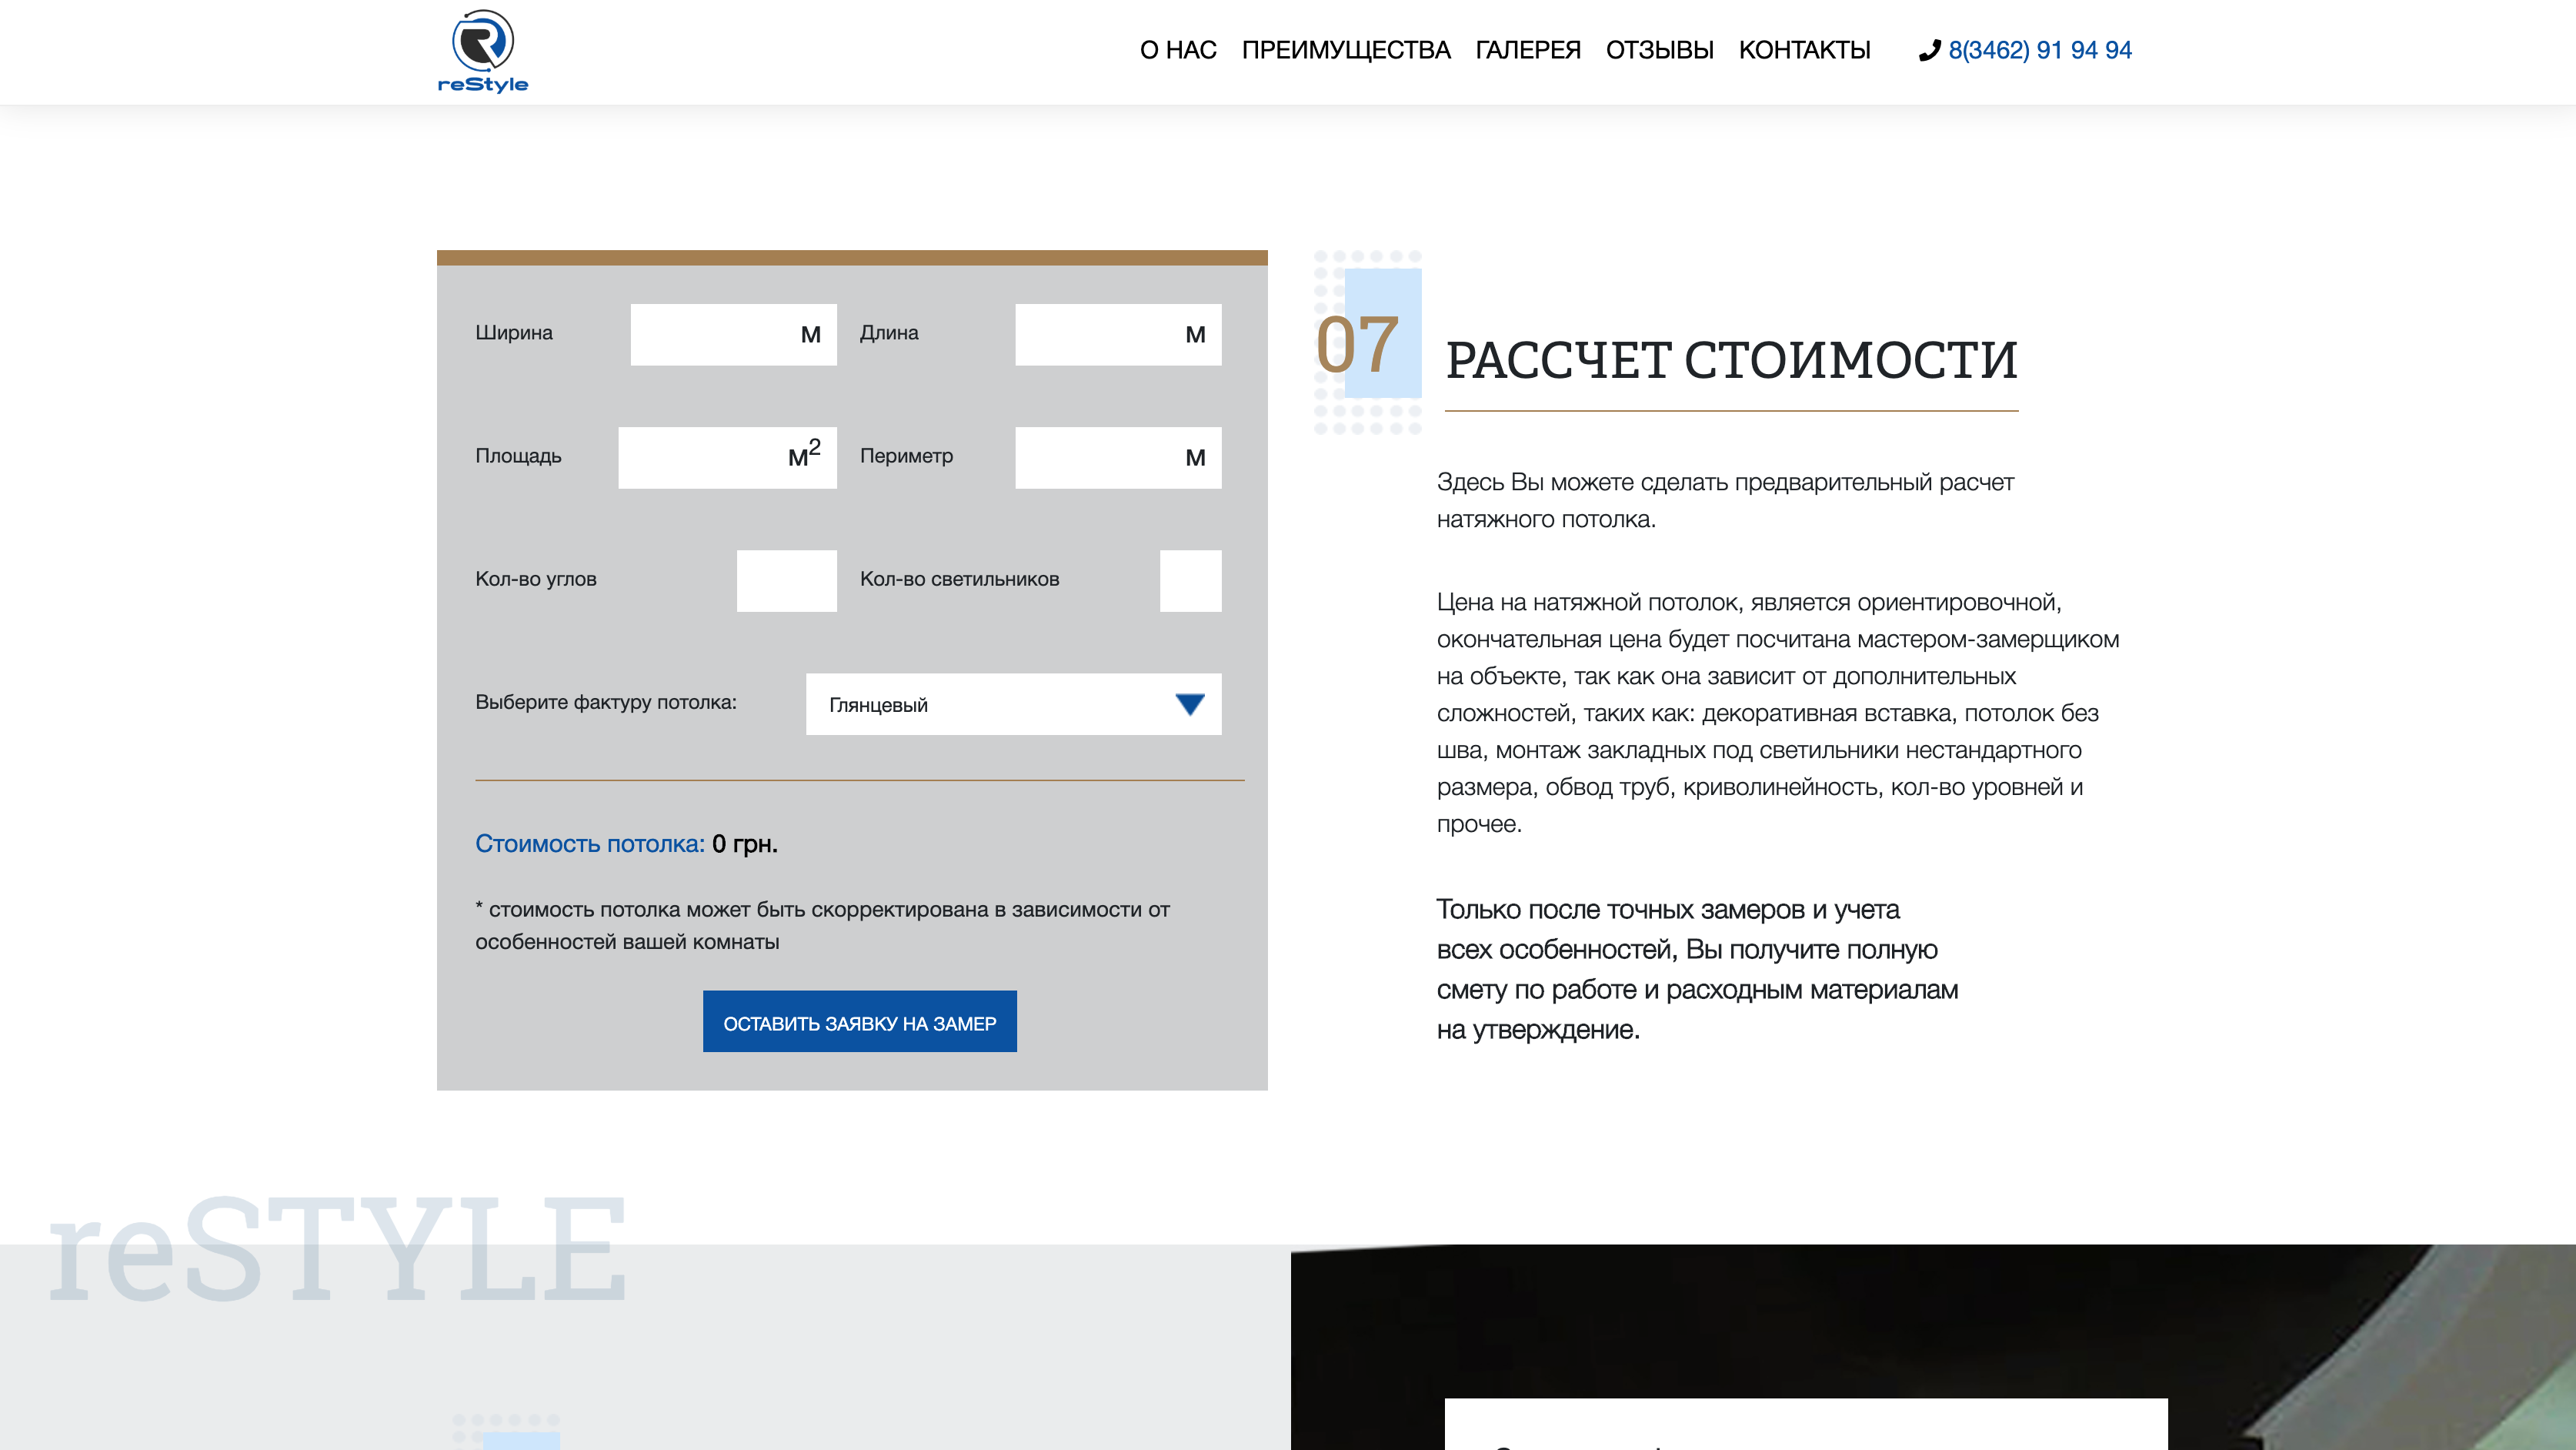Expand the 'Глянцевый' selection list

click(1013, 704)
